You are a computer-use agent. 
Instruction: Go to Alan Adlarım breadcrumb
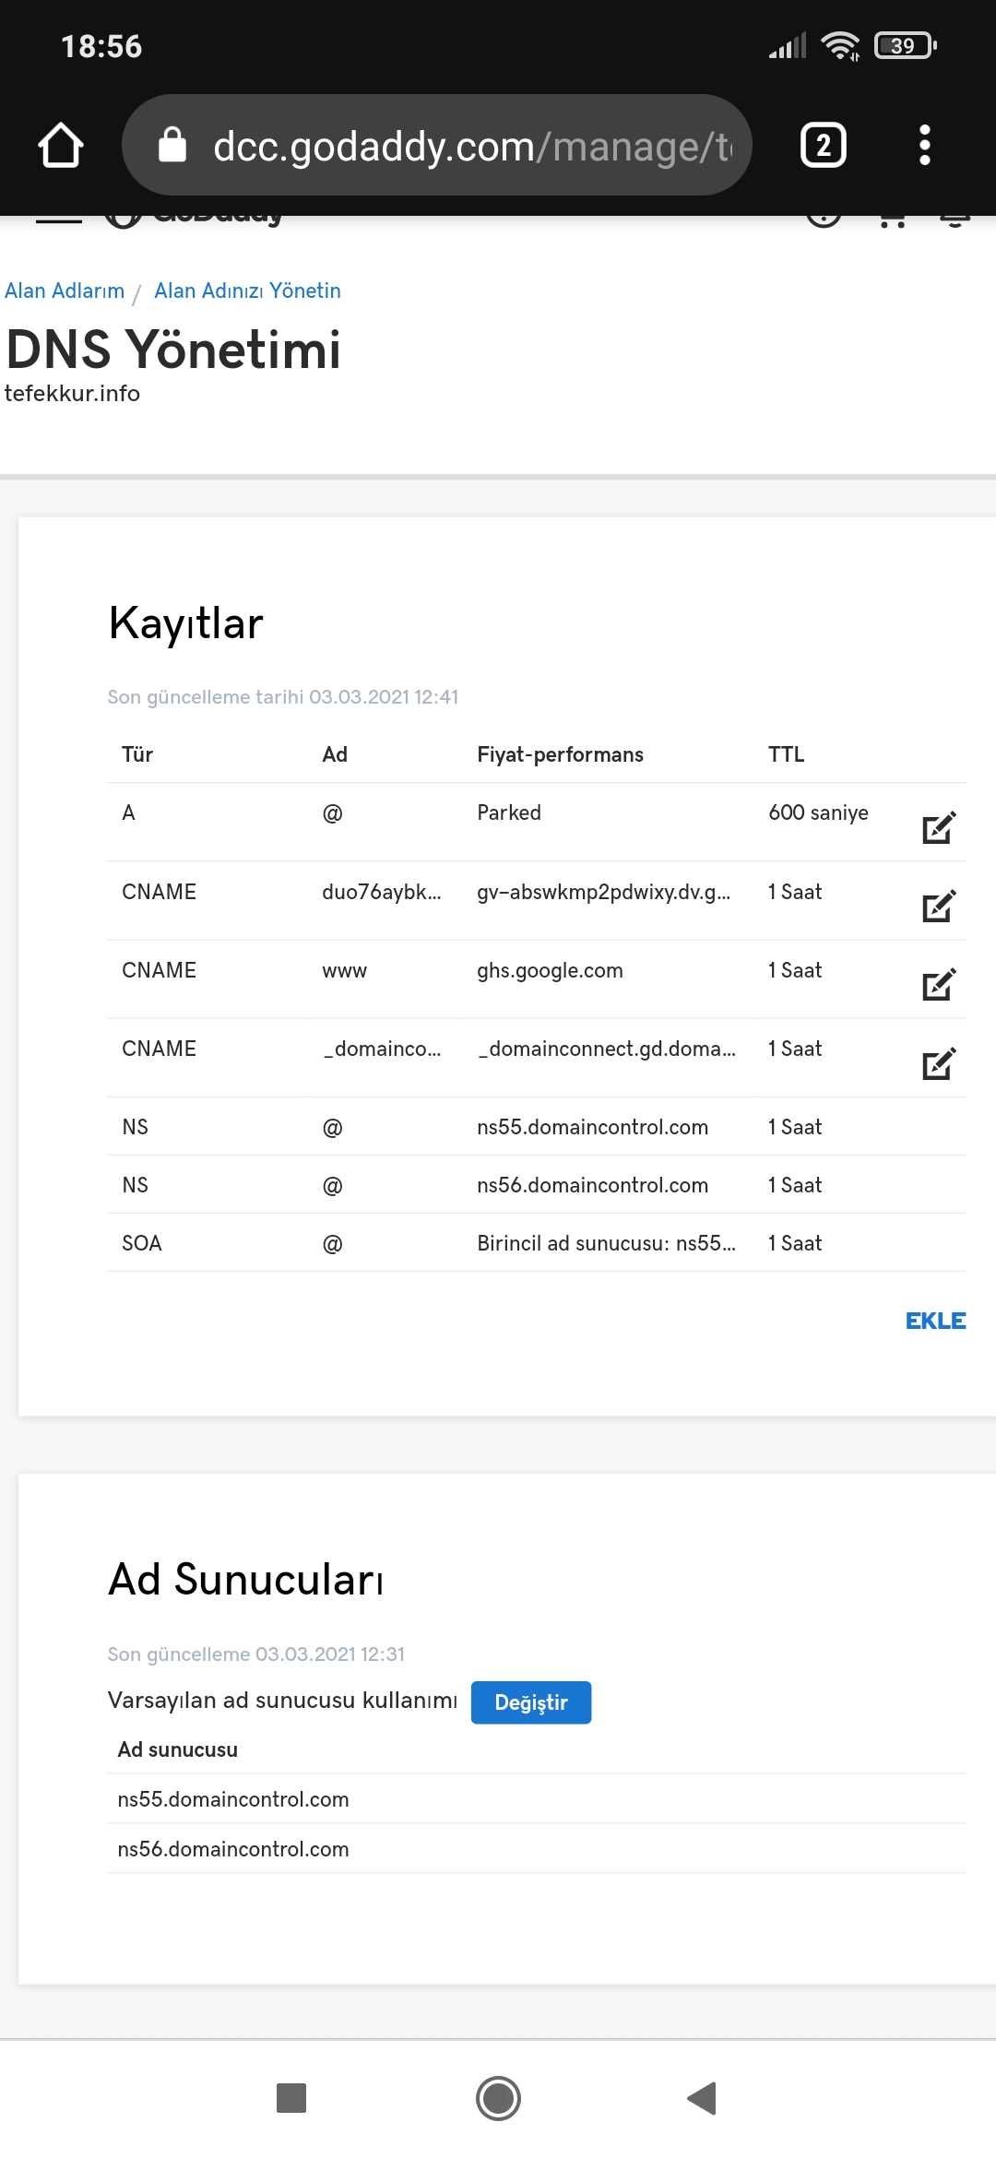tap(65, 290)
